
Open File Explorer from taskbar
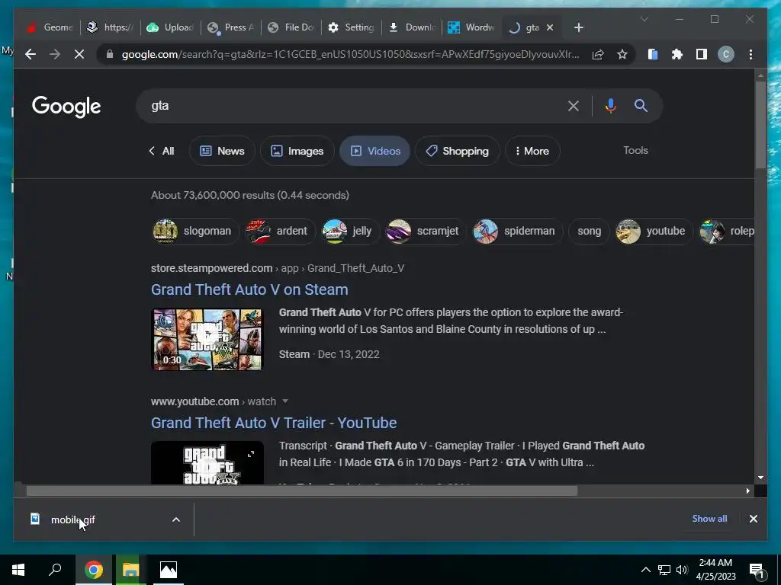point(130,570)
